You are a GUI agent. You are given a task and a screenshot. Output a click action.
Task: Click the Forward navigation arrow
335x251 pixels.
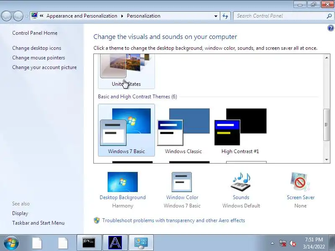pos(18,16)
